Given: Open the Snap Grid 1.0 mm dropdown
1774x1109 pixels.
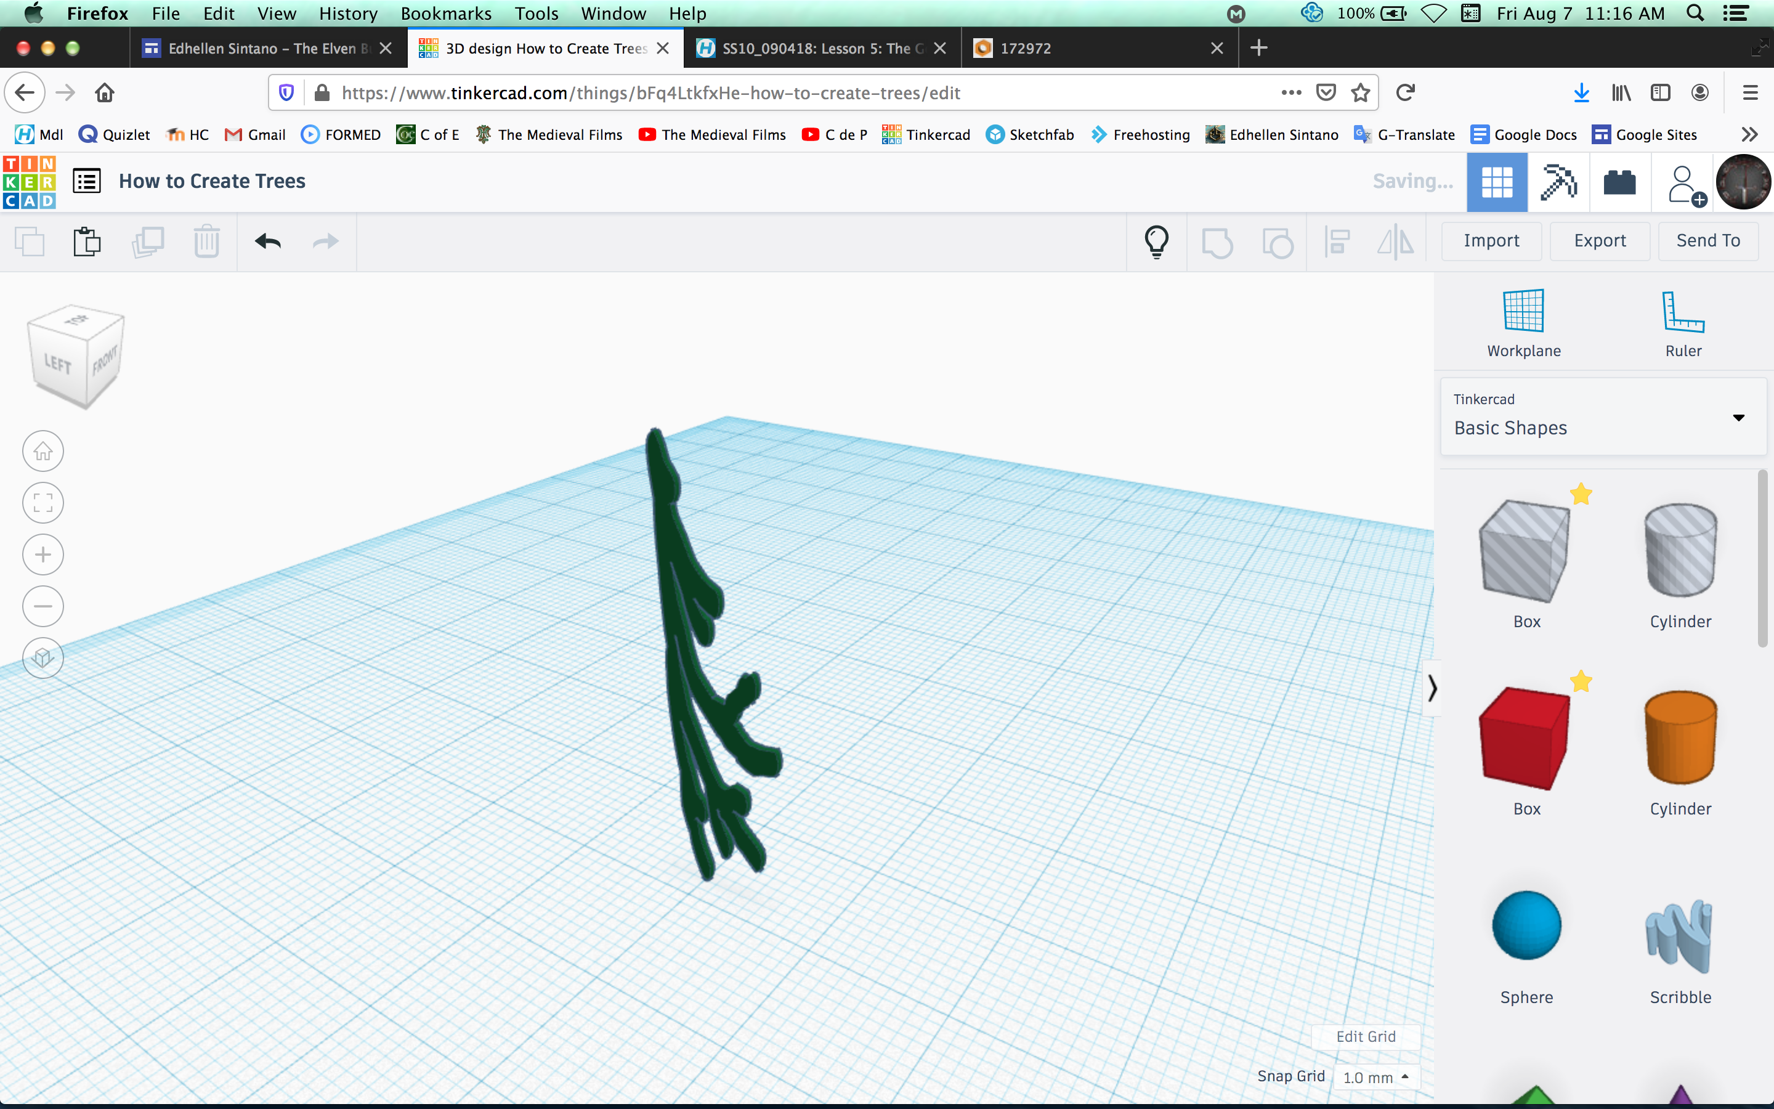Looking at the screenshot, I should point(1376,1077).
